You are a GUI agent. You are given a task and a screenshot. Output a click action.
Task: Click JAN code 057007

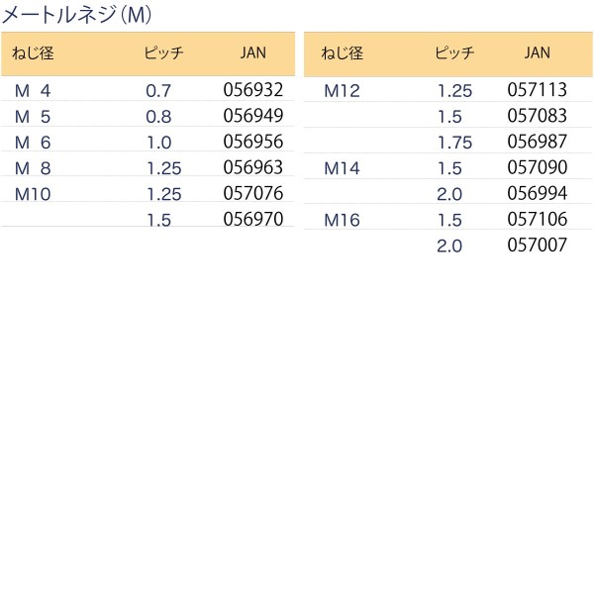click(x=537, y=245)
